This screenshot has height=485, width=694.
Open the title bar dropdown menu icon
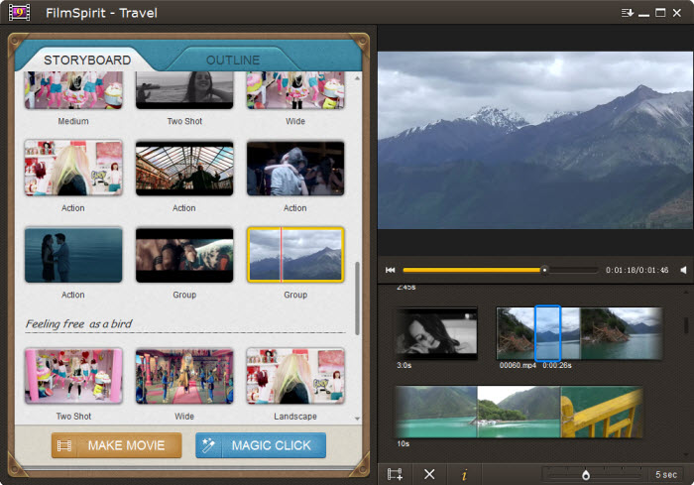pyautogui.click(x=627, y=13)
